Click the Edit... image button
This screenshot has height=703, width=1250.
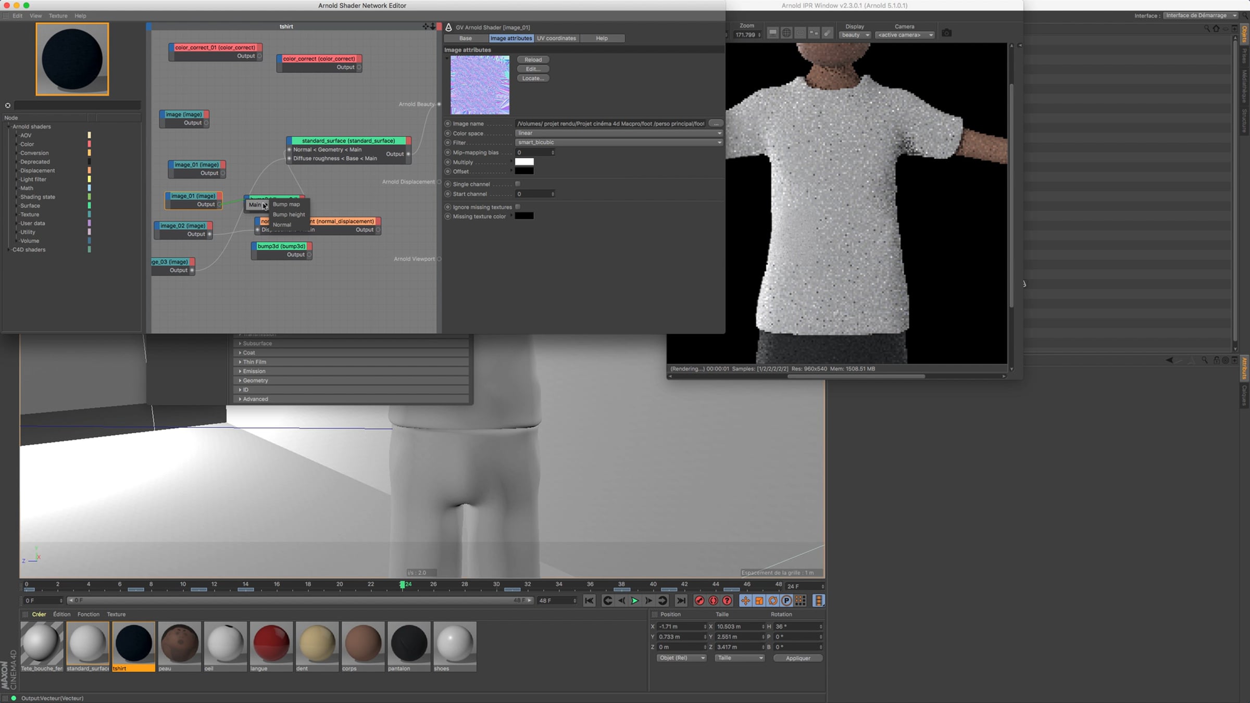click(533, 69)
